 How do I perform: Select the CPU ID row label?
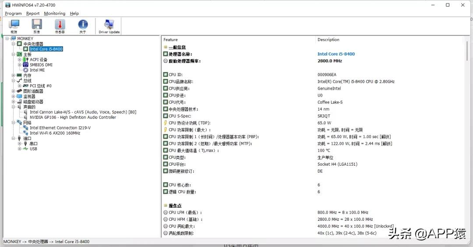tap(176, 75)
